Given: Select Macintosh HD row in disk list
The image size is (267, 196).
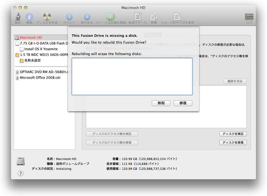Looking at the screenshot, I should [x=41, y=38].
